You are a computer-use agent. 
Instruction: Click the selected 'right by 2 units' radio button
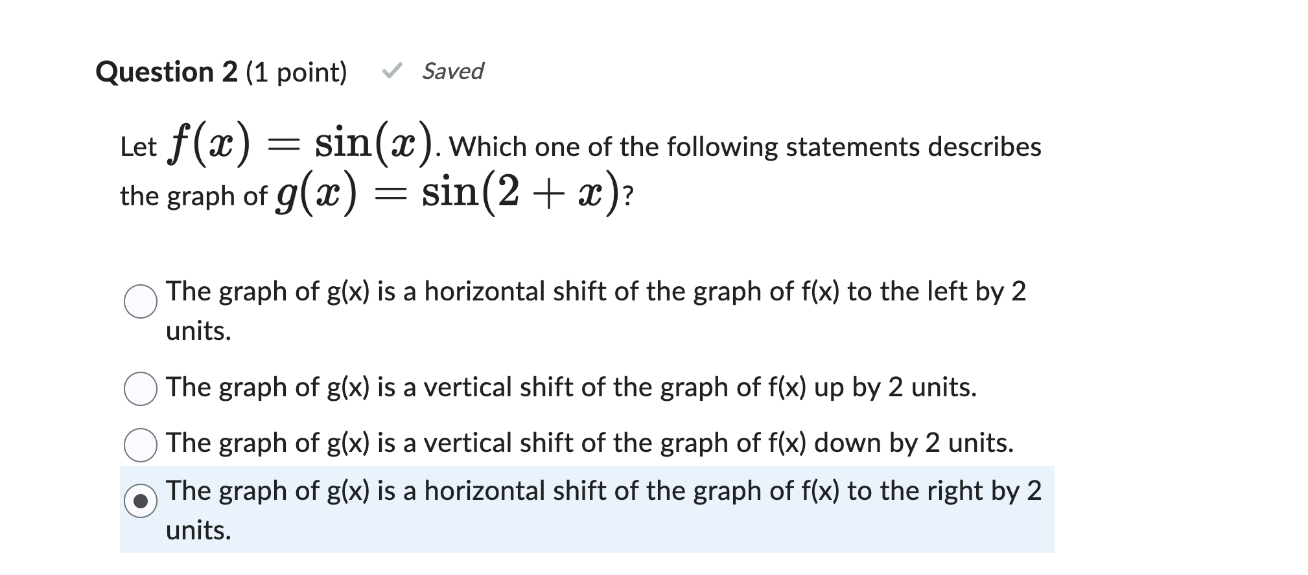coord(139,502)
